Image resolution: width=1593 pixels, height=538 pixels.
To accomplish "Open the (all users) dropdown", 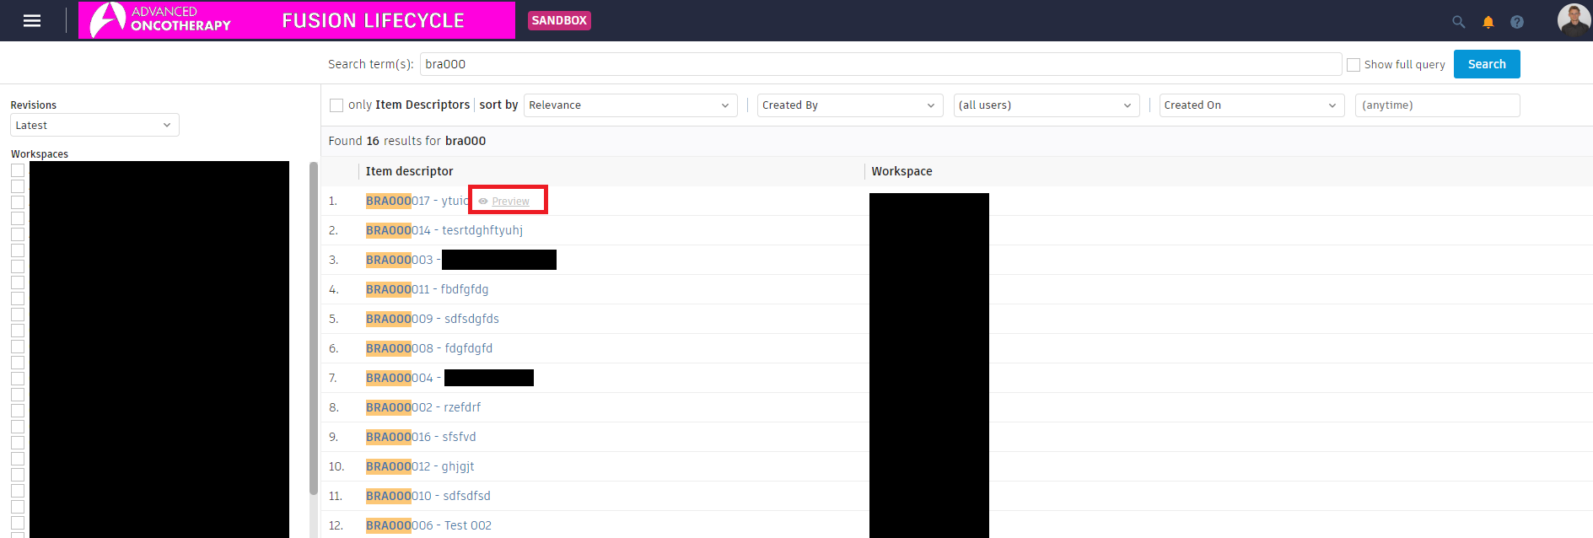I will pyautogui.click(x=1046, y=105).
